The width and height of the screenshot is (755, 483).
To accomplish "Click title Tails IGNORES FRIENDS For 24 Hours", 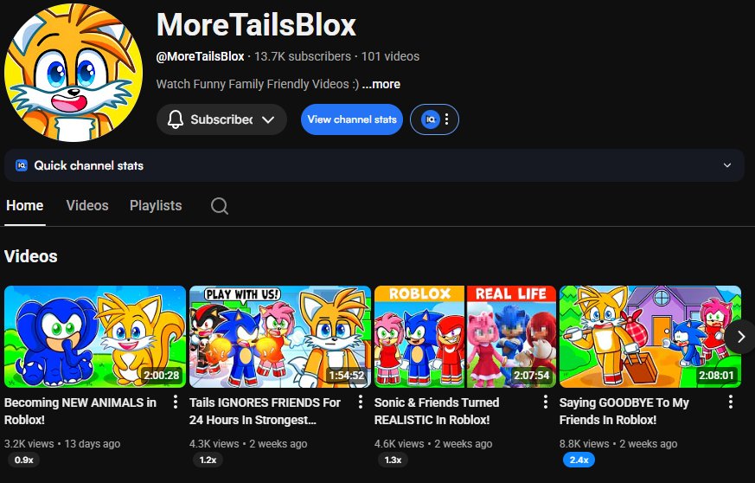I will pos(265,411).
